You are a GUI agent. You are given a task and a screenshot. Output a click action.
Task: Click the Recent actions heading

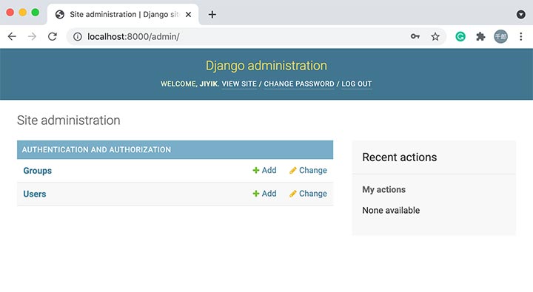[400, 157]
